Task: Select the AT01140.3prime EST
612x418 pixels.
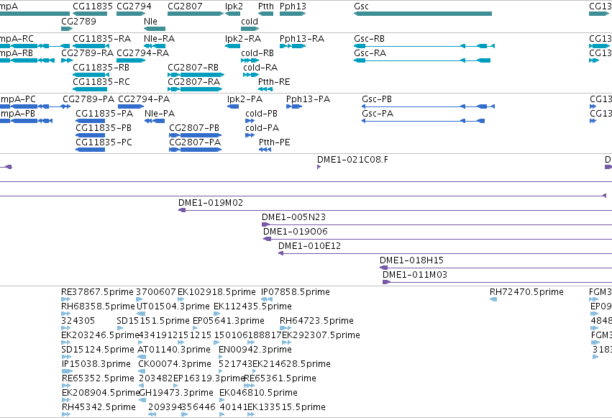Action: click(142, 357)
